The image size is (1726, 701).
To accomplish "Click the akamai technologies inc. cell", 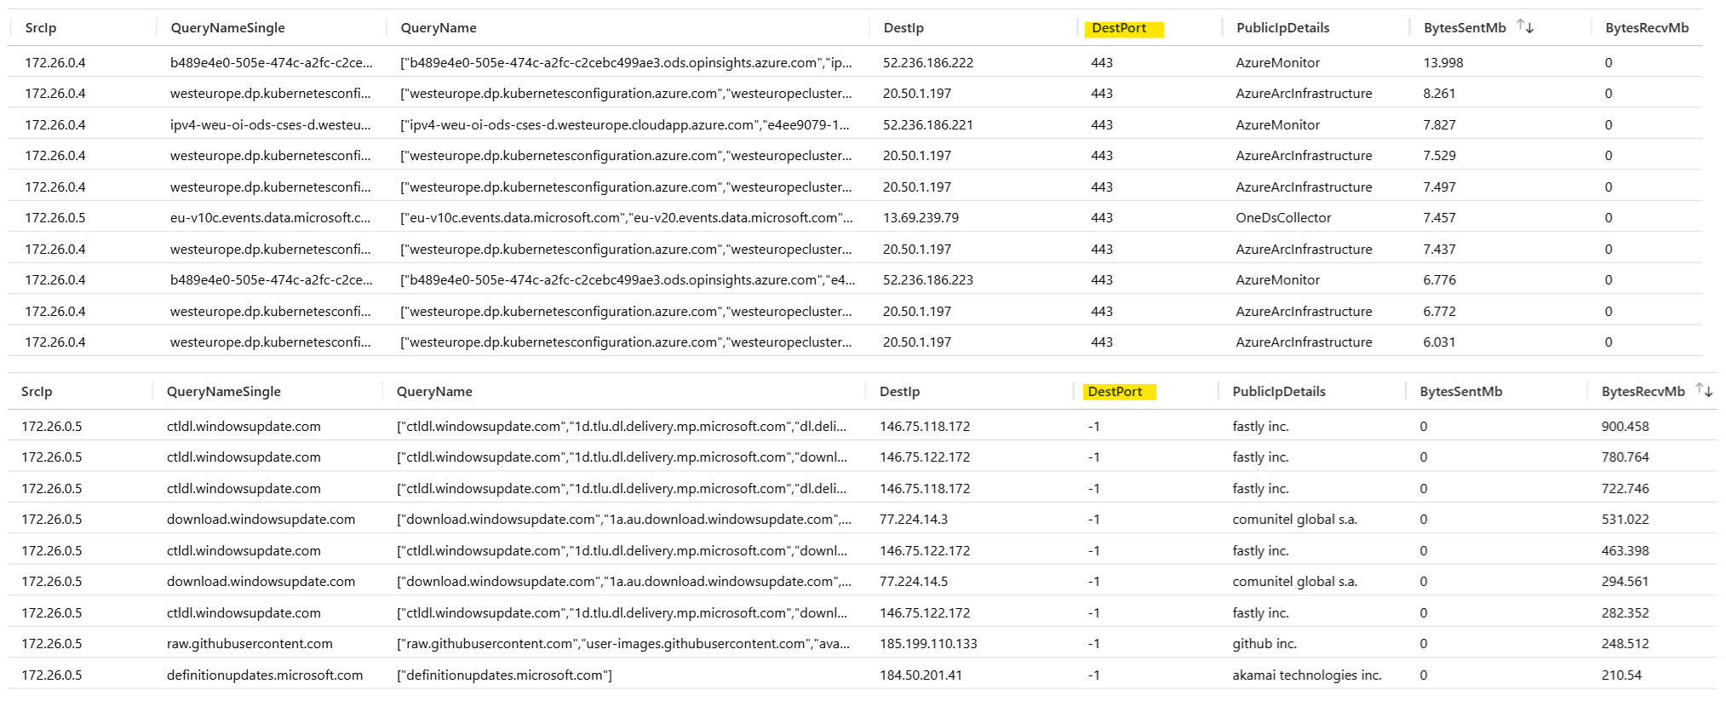I will [1307, 675].
